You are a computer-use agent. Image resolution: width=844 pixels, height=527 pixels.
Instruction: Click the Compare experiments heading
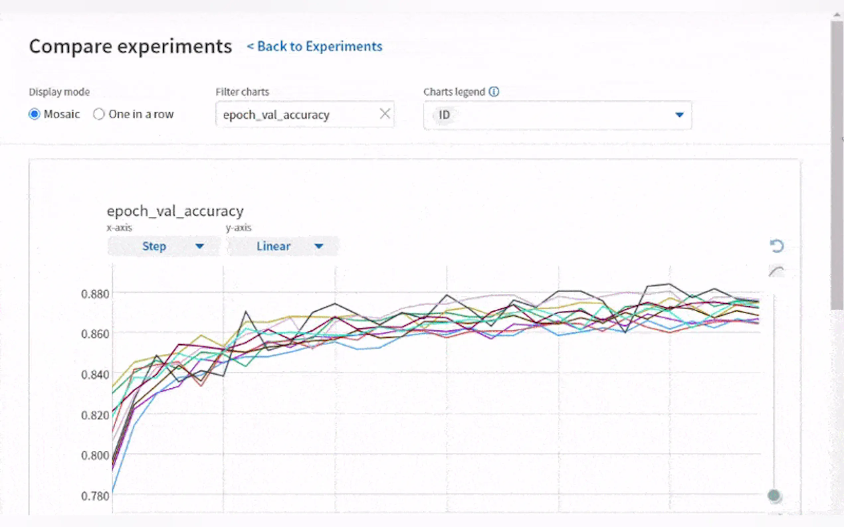point(131,46)
